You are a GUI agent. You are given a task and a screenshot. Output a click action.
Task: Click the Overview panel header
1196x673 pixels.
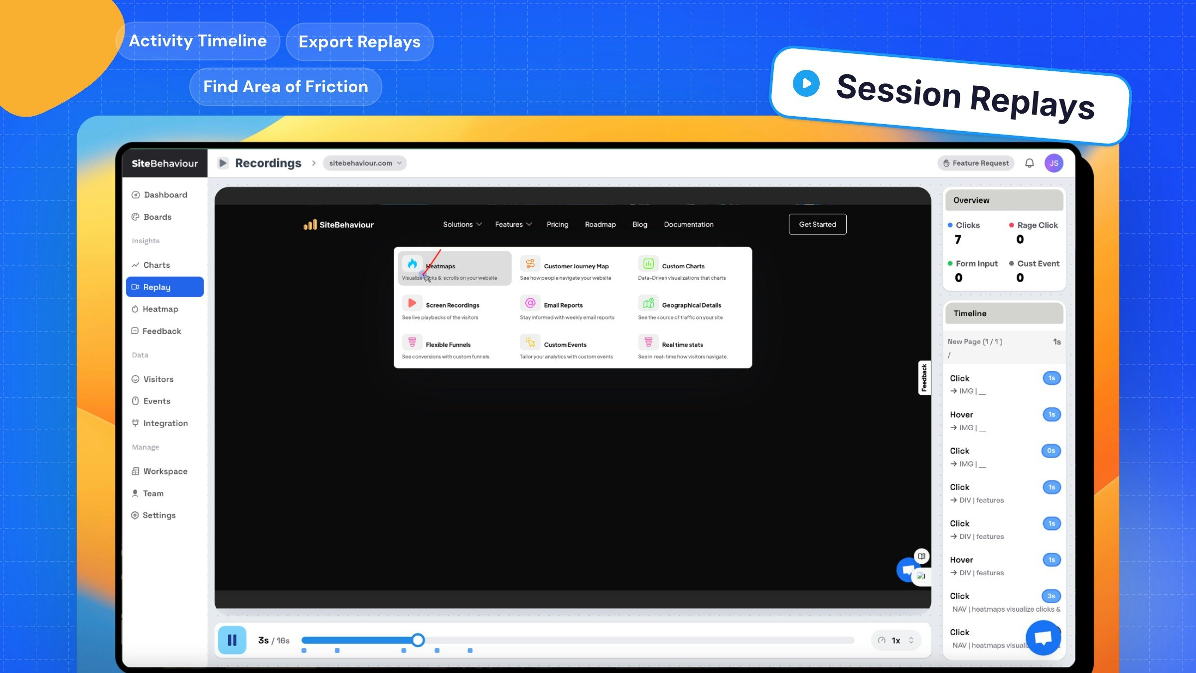point(1004,200)
